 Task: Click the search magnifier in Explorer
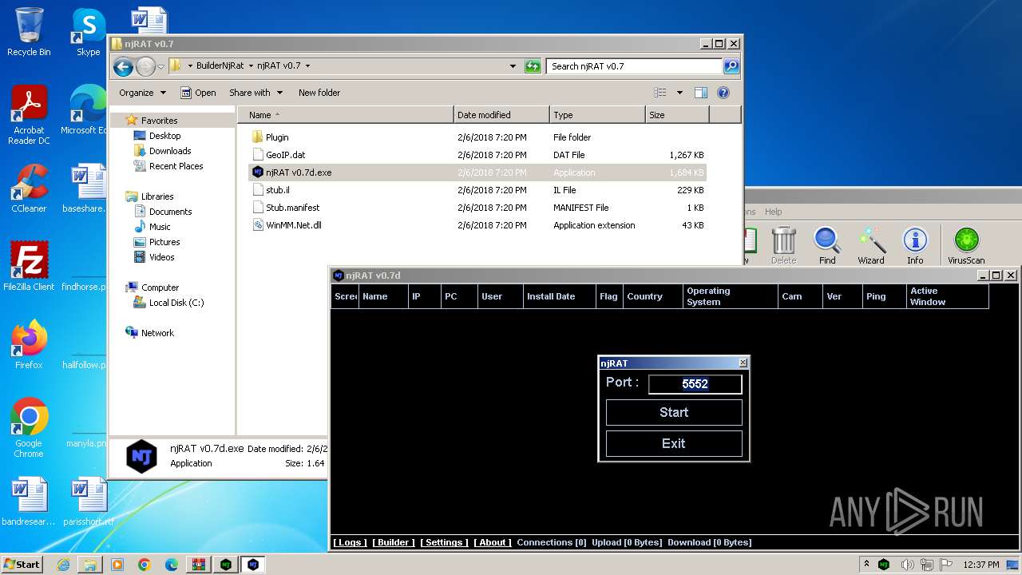point(731,66)
